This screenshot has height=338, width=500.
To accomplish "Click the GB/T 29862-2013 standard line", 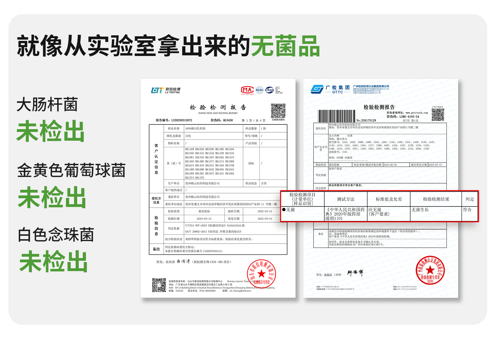I will tap(213, 232).
